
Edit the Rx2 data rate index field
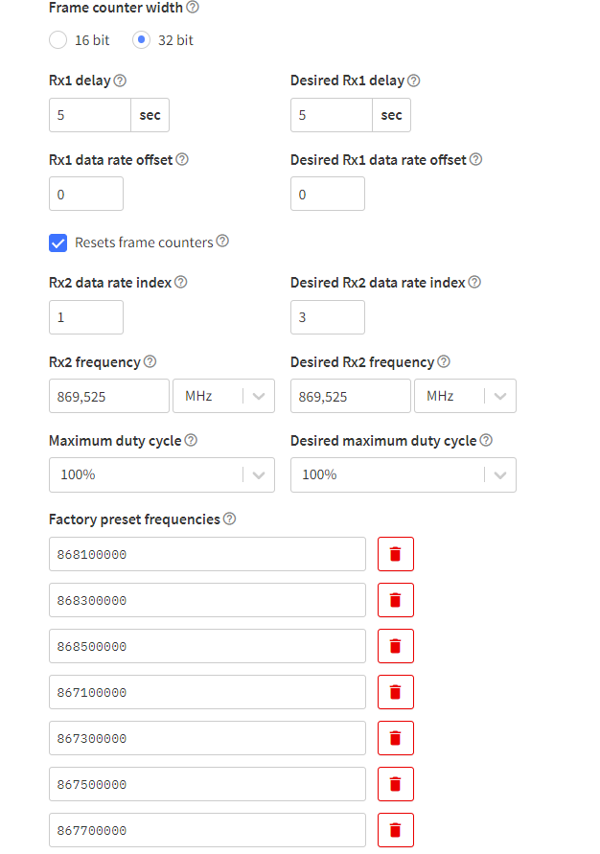pyautogui.click(x=86, y=317)
